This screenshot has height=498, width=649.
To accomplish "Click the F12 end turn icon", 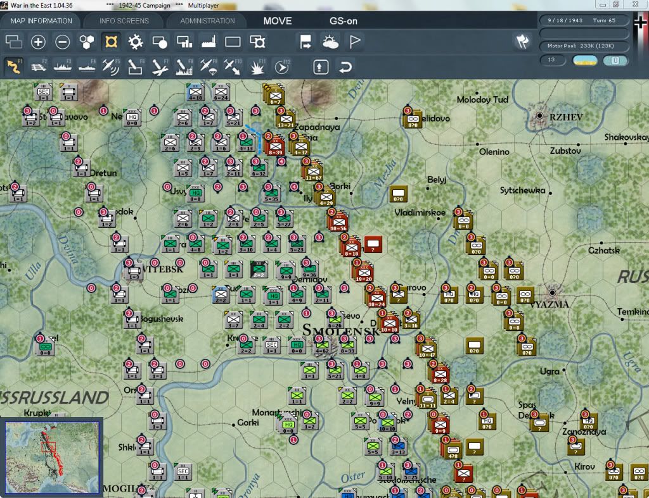I will point(282,66).
